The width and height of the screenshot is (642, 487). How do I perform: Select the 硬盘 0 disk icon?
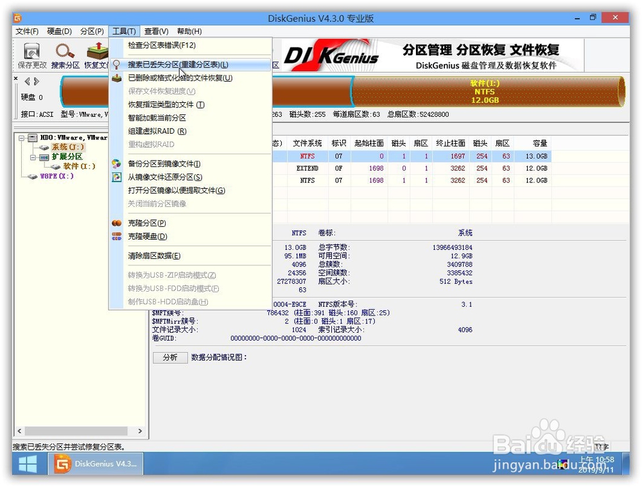pos(30,97)
